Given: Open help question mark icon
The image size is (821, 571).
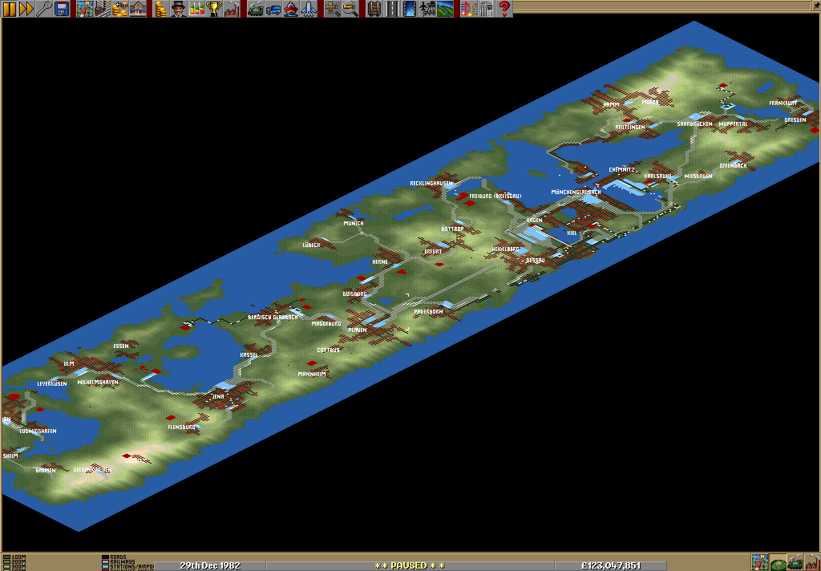Looking at the screenshot, I should point(504,8).
